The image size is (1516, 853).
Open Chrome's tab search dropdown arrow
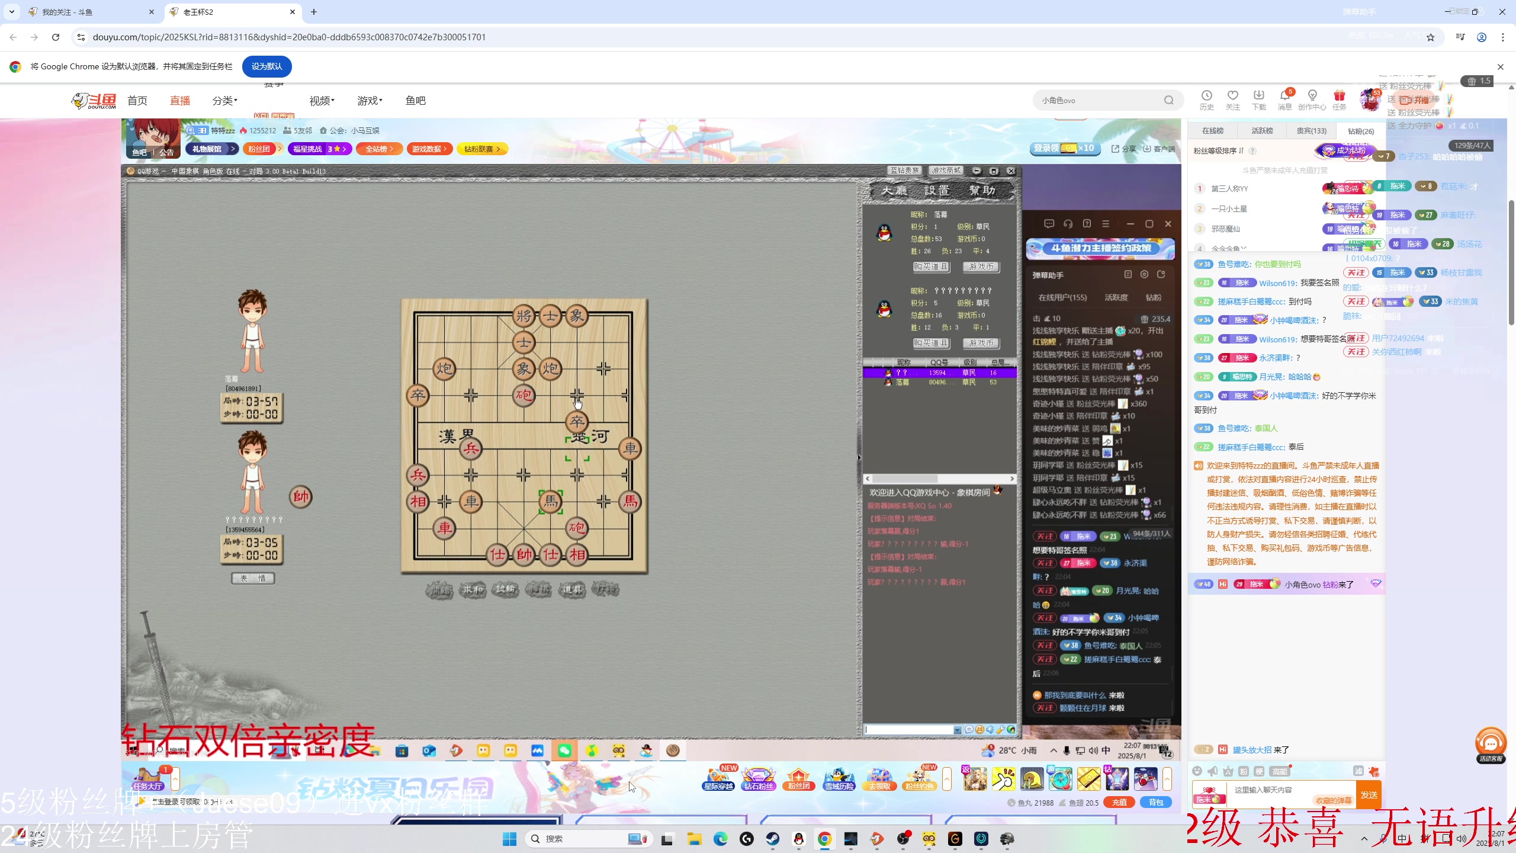point(12,12)
